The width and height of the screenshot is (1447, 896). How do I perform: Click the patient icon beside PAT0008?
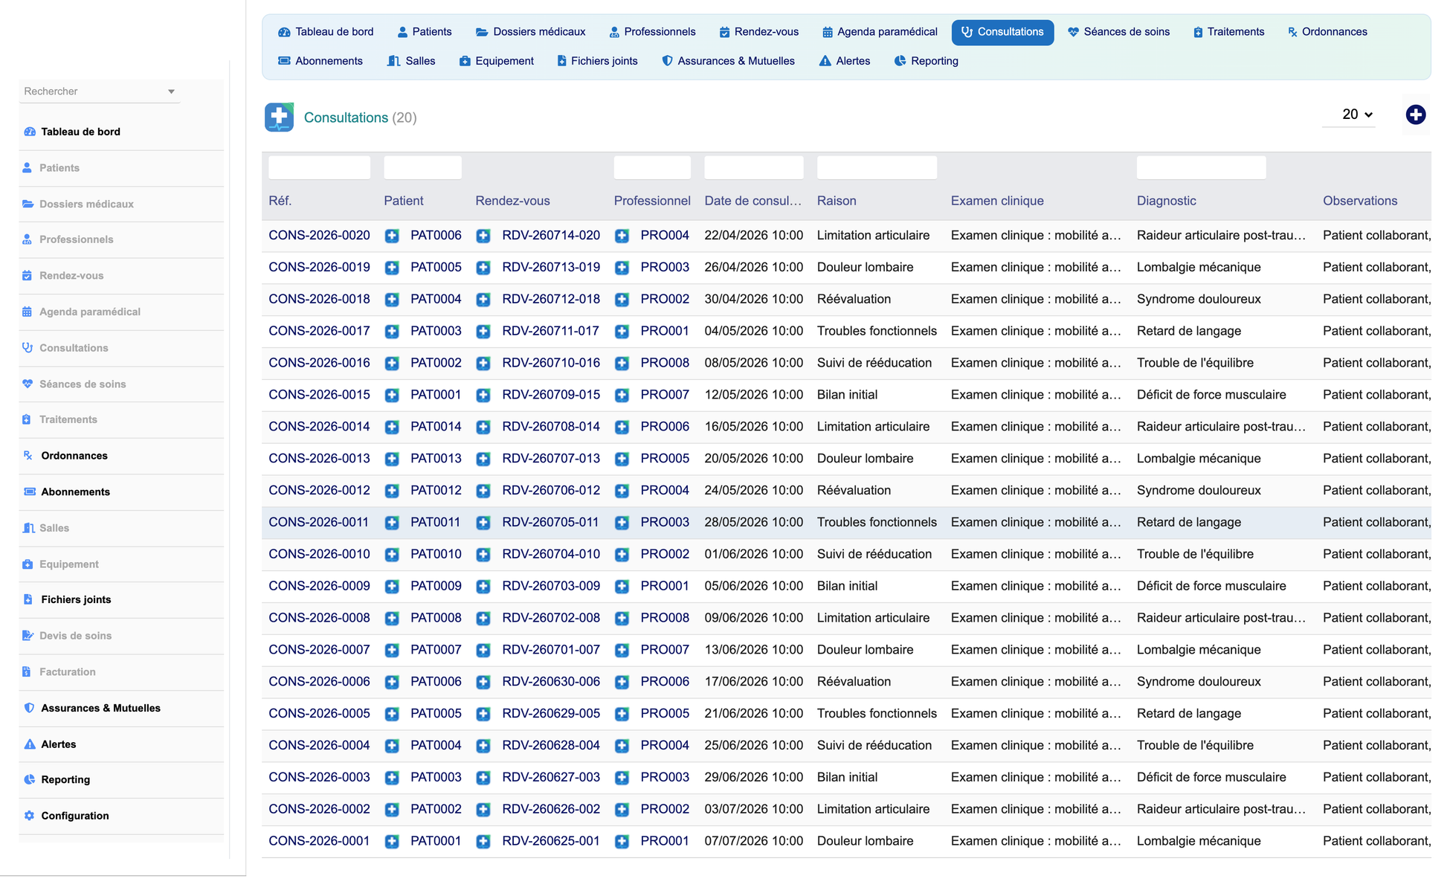392,619
